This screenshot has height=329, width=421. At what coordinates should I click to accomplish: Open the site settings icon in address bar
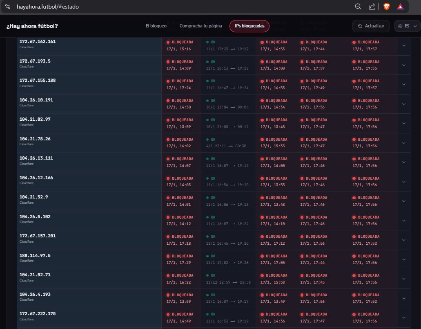click(x=8, y=7)
